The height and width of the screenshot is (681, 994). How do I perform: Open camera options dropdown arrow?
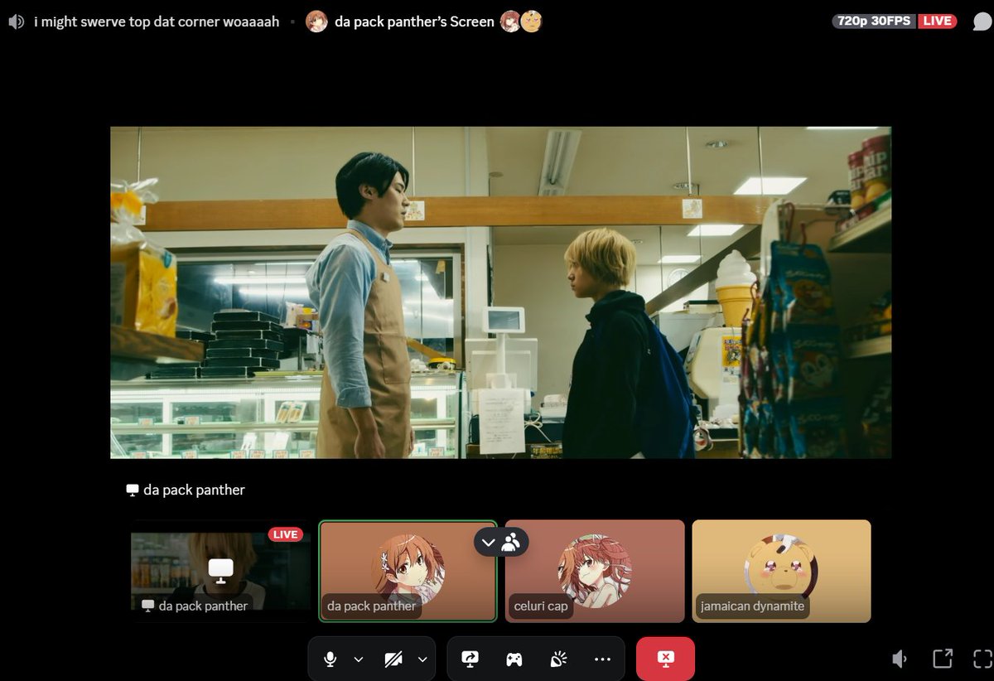point(422,659)
